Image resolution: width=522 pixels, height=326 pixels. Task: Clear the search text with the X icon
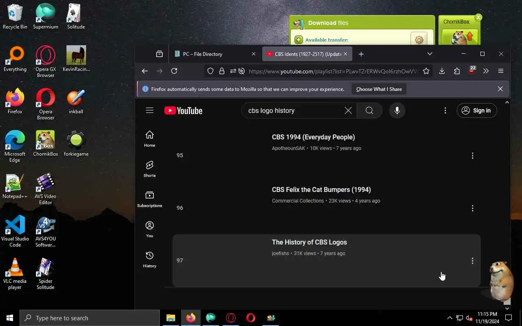[x=348, y=110]
